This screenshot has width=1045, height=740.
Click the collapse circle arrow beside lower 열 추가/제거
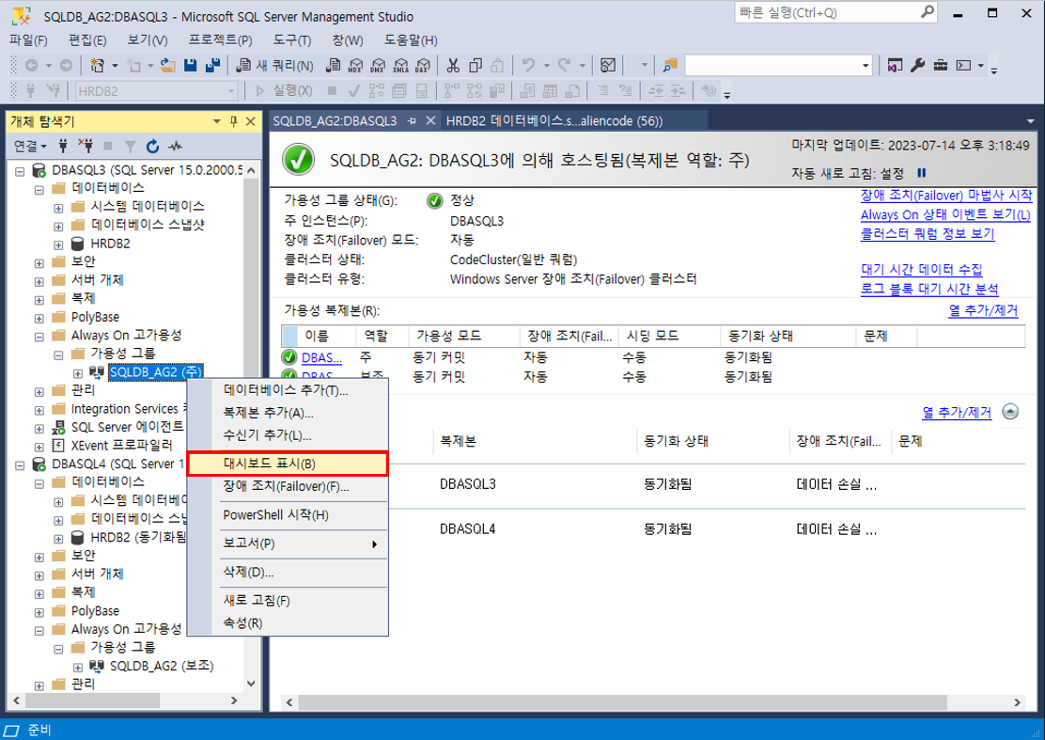click(x=1010, y=412)
